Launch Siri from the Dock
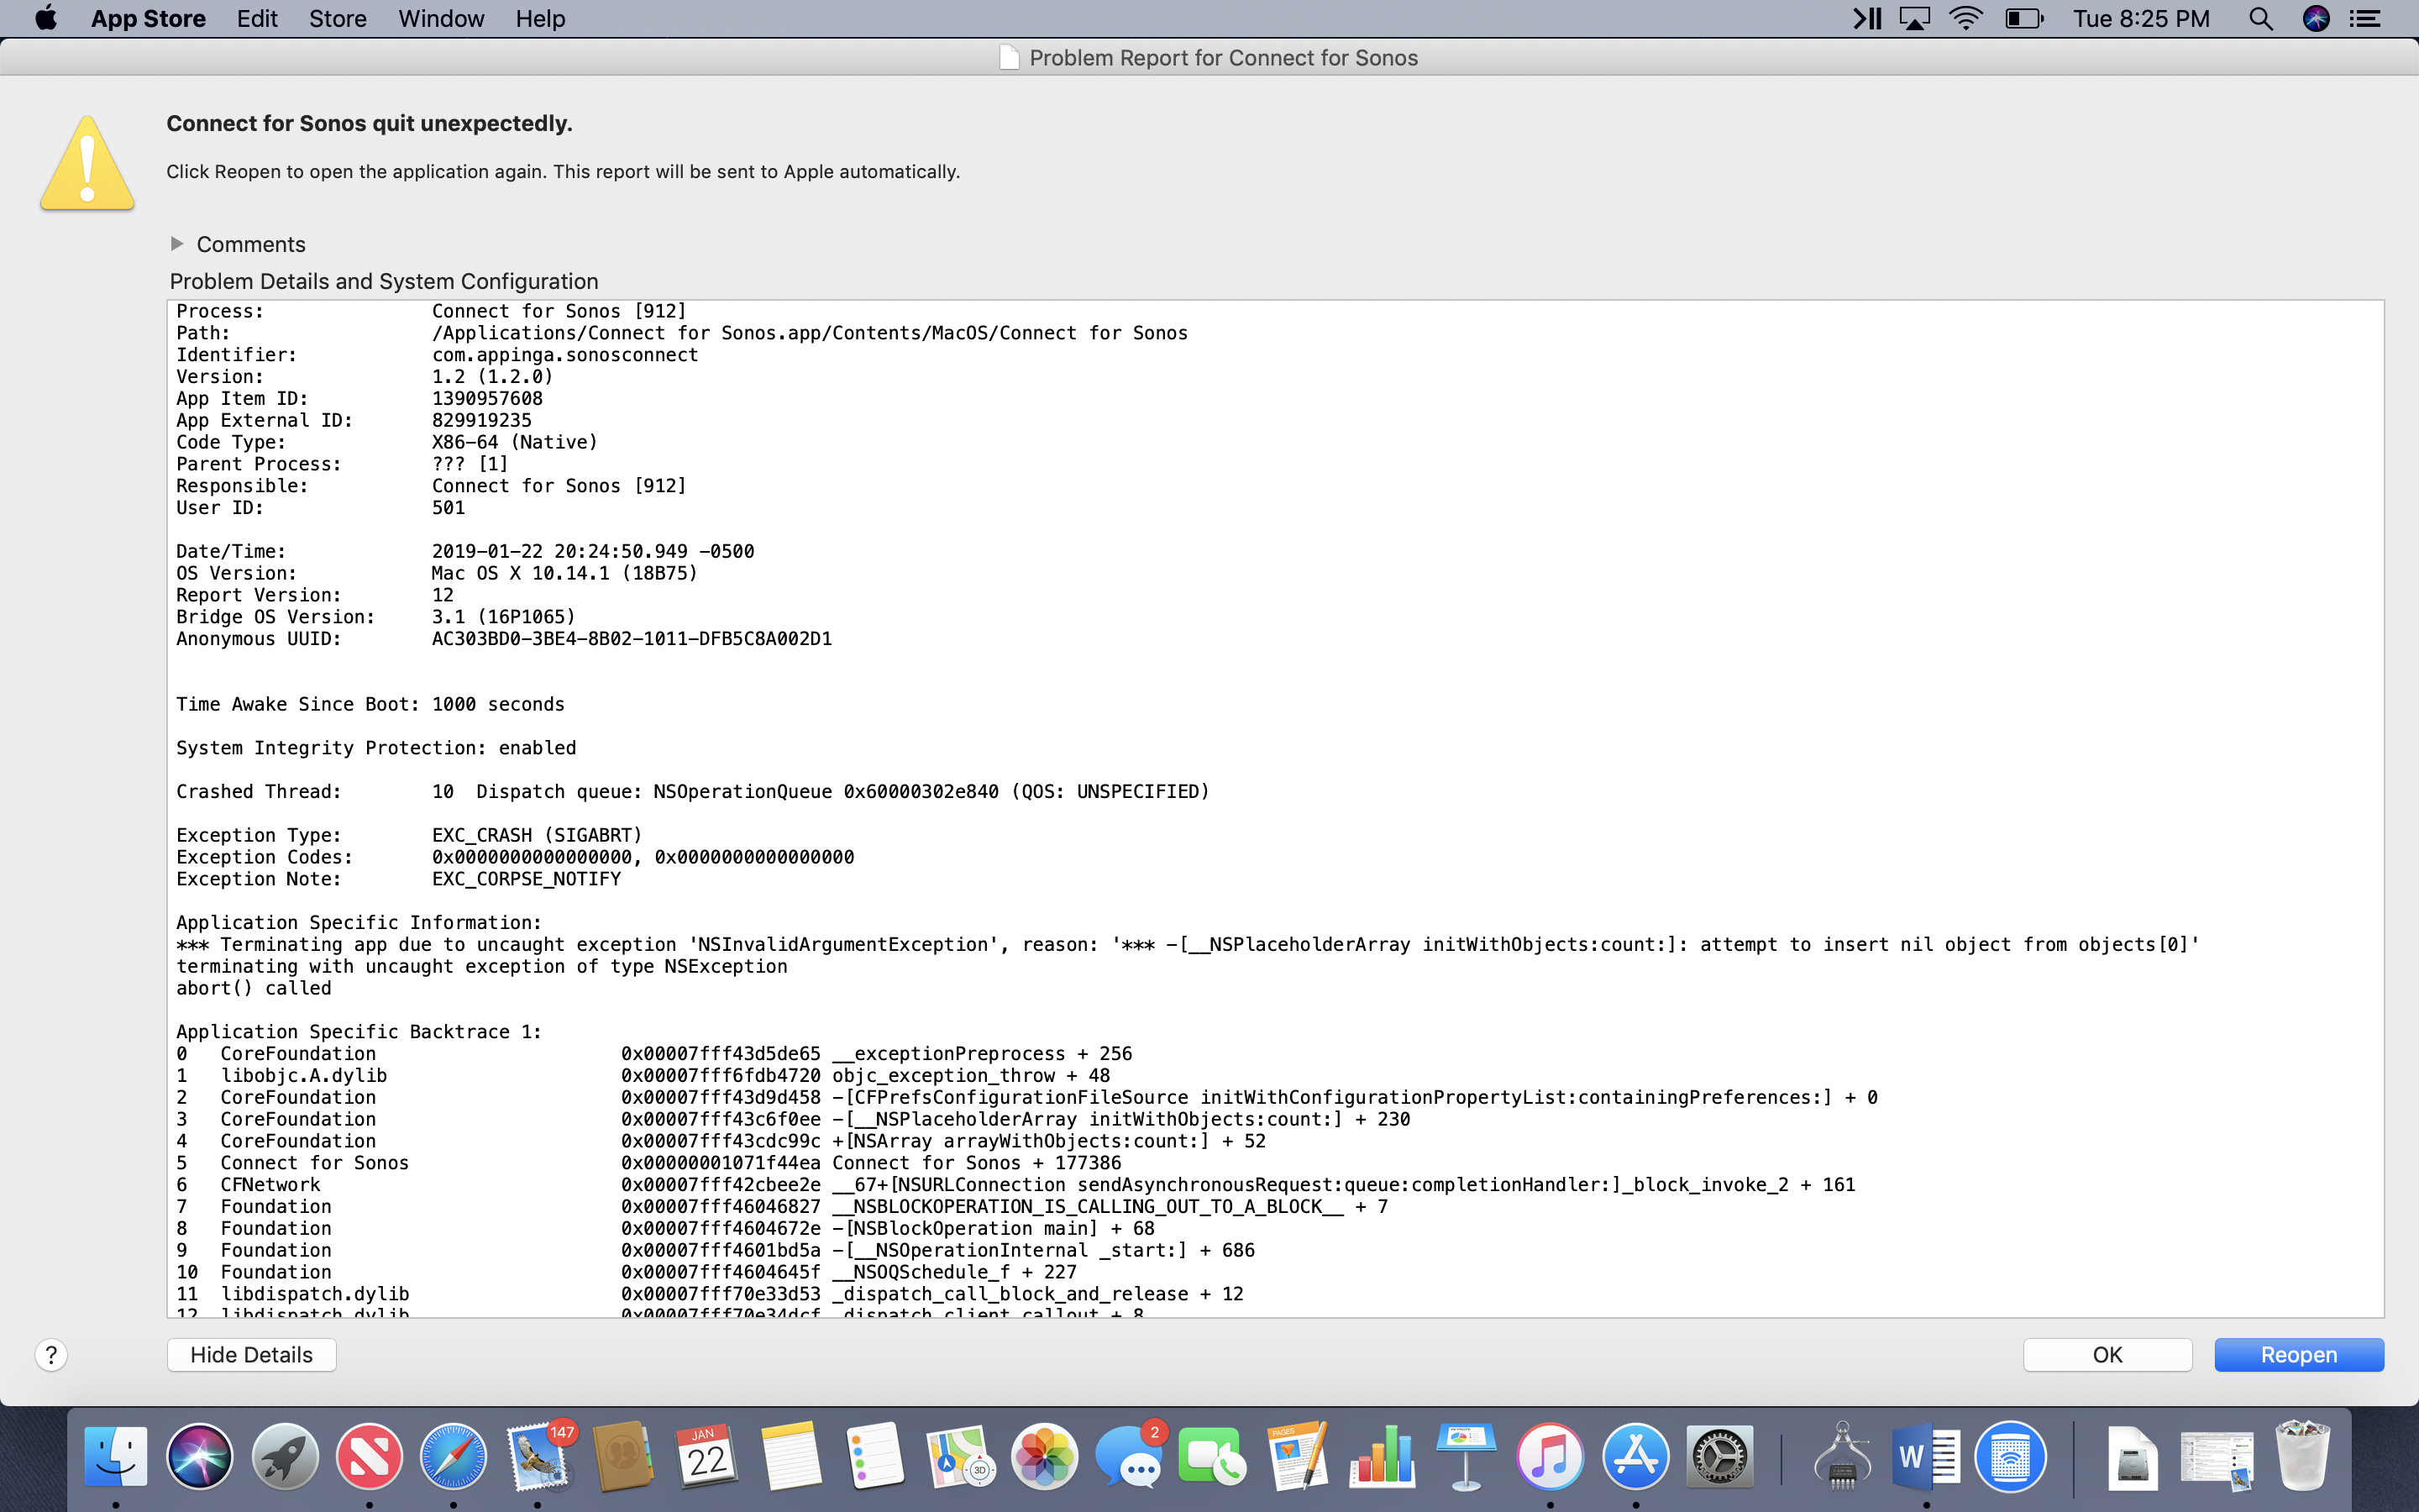This screenshot has height=1512, width=2419. click(x=200, y=1456)
